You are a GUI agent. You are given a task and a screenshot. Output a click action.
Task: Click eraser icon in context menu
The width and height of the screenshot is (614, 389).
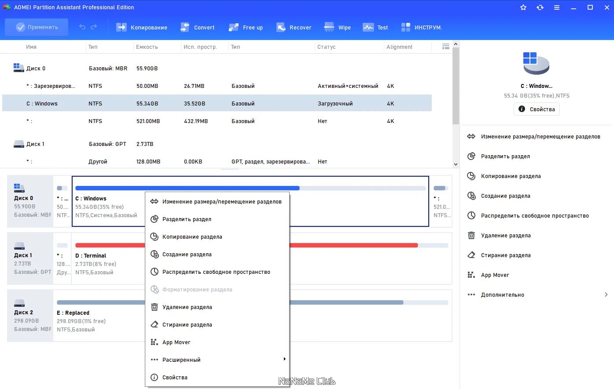[154, 325]
